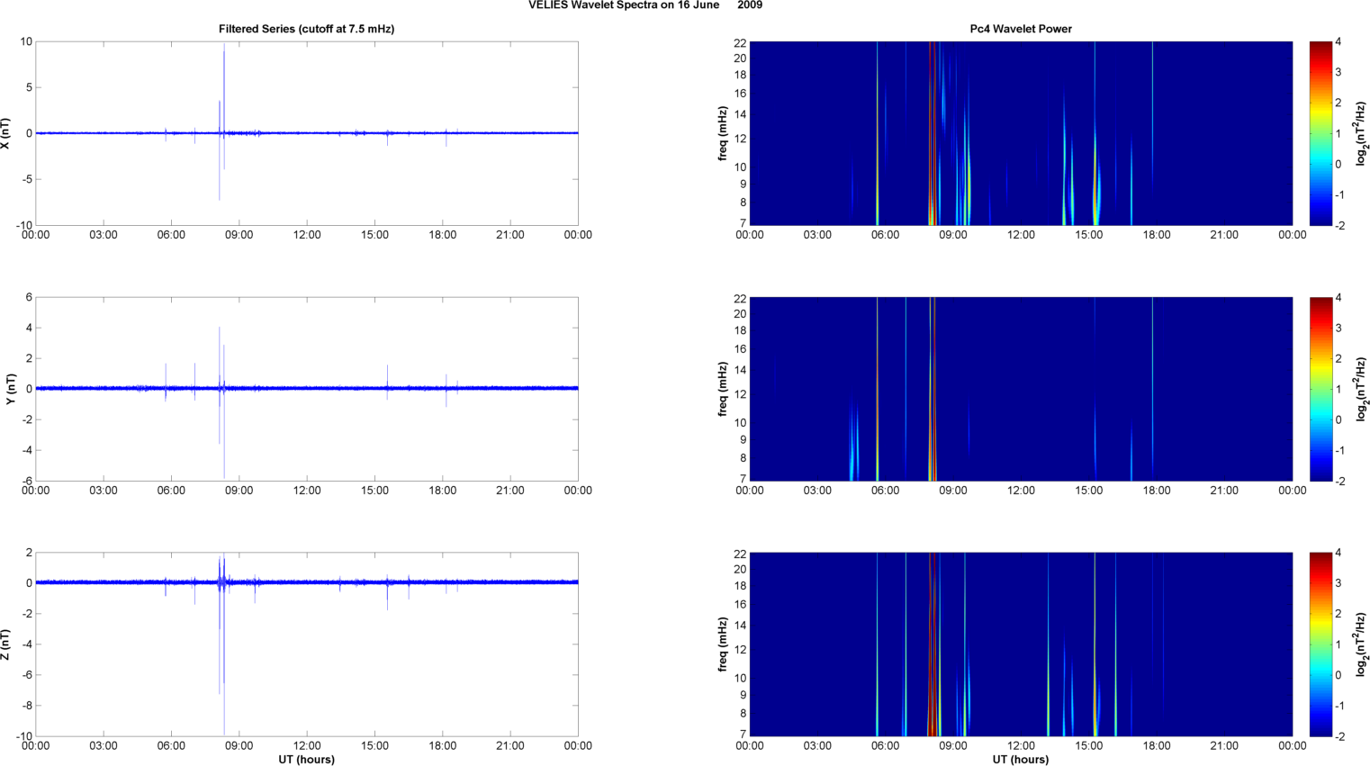The height and width of the screenshot is (766, 1370).
Task: Click the freq (mHz) label of top spectrogram
Action: coord(723,133)
